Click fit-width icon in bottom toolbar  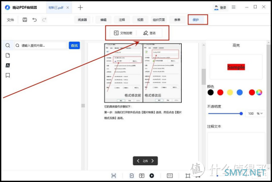coord(113,176)
